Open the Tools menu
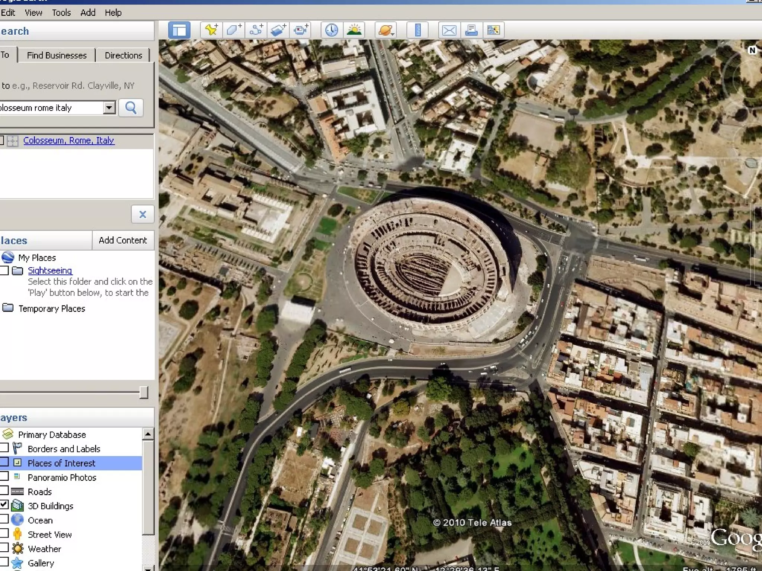The image size is (762, 571). point(61,13)
